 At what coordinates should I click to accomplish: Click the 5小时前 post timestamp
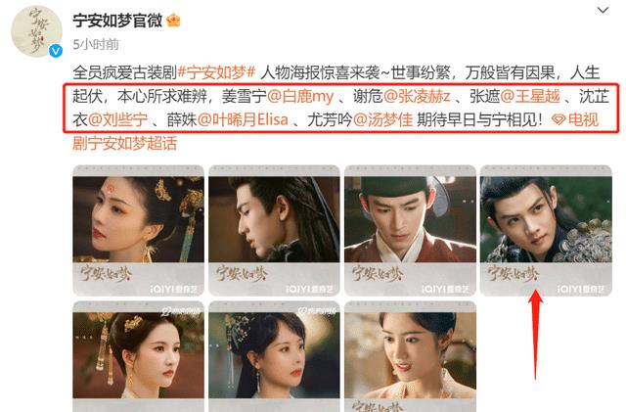pos(96,45)
